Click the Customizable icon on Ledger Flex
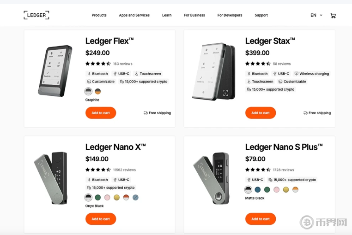Image resolution: width=352 pixels, height=235 pixels. coord(89,82)
